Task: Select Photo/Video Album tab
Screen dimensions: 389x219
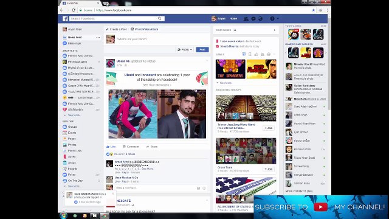Action: [x=145, y=29]
